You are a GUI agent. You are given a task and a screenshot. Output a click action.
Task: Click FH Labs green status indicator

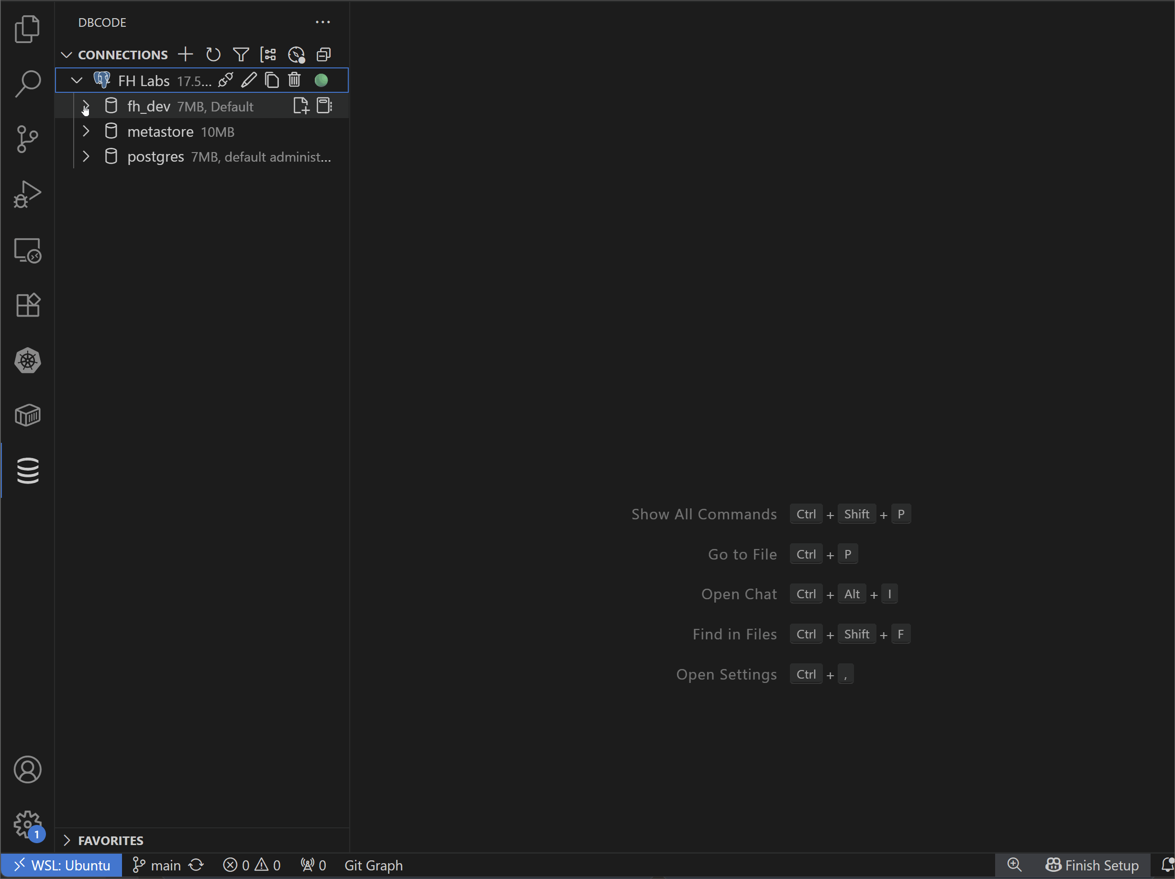point(321,80)
